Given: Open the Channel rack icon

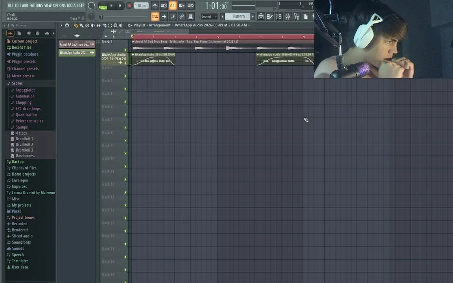Looking at the screenshot, I should 279,17.
